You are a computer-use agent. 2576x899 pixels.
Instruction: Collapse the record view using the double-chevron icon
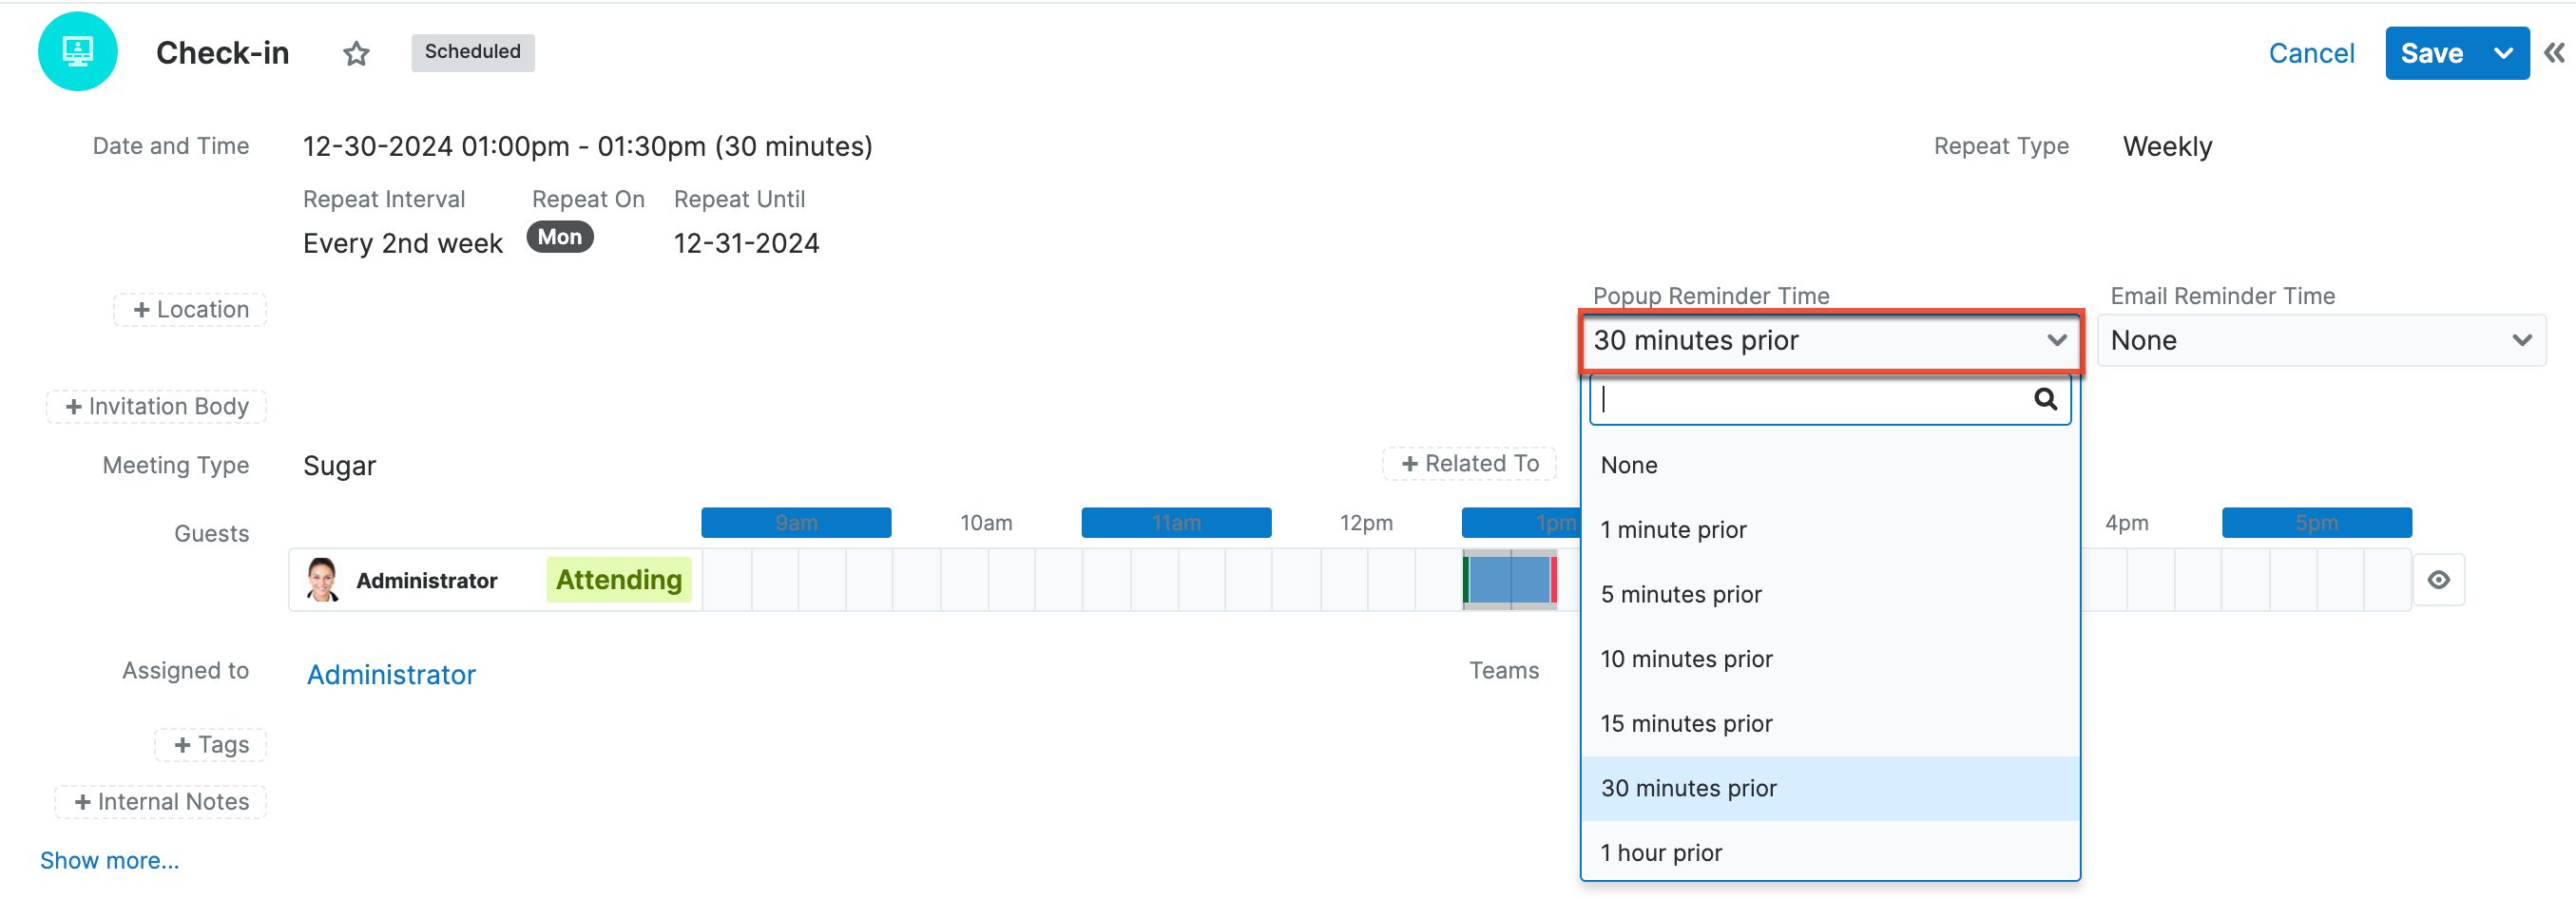click(x=2553, y=53)
